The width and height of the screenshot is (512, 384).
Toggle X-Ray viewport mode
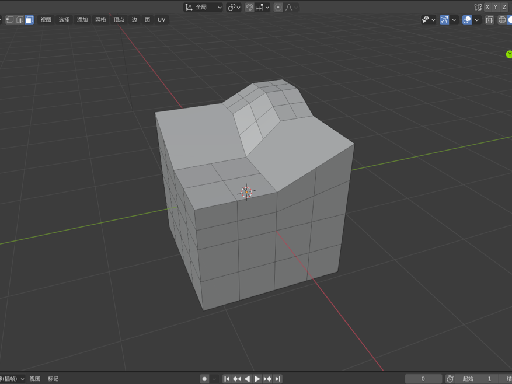tap(489, 19)
